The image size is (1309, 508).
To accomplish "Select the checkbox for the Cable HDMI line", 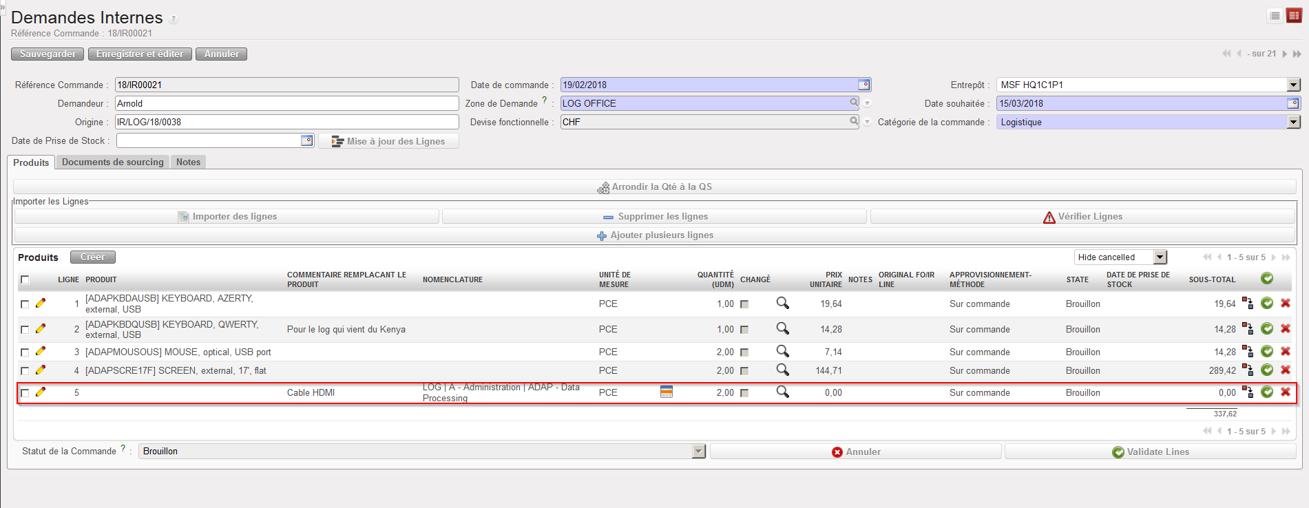I will 25,393.
